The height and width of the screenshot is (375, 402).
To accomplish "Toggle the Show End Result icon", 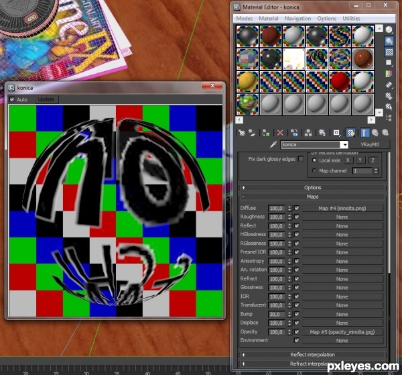I will pyautogui.click(x=364, y=133).
